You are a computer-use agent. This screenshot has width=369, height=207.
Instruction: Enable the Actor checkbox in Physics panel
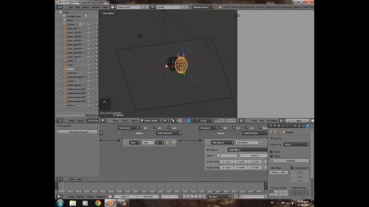click(272, 152)
